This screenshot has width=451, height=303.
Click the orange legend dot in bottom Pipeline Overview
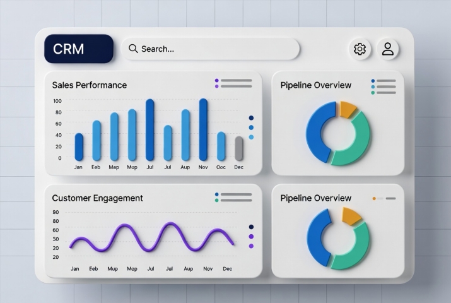(374, 198)
